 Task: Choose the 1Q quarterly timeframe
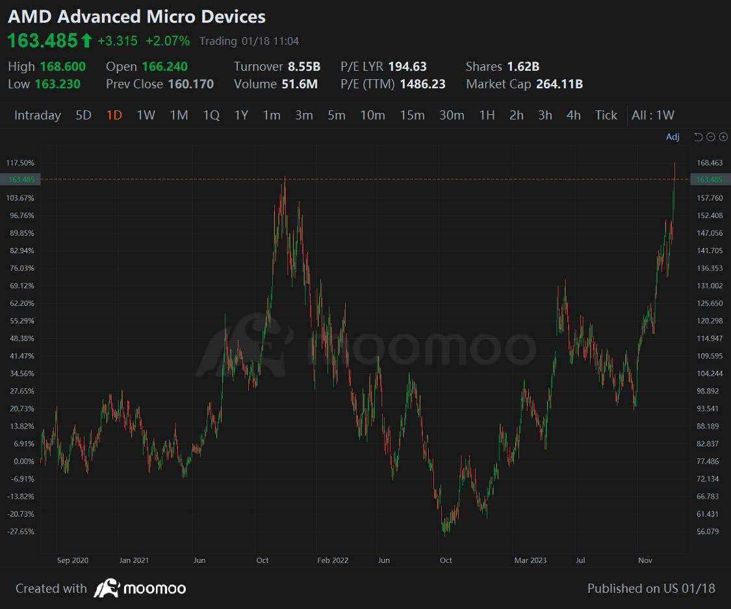(x=211, y=115)
